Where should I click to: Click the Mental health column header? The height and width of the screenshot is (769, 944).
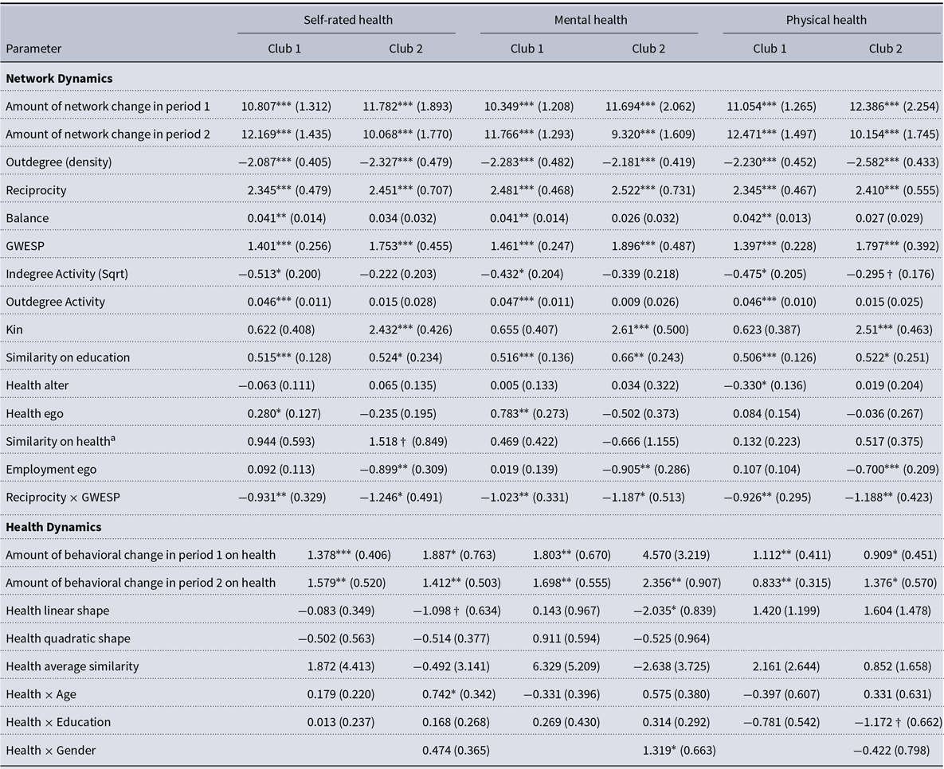(x=589, y=20)
